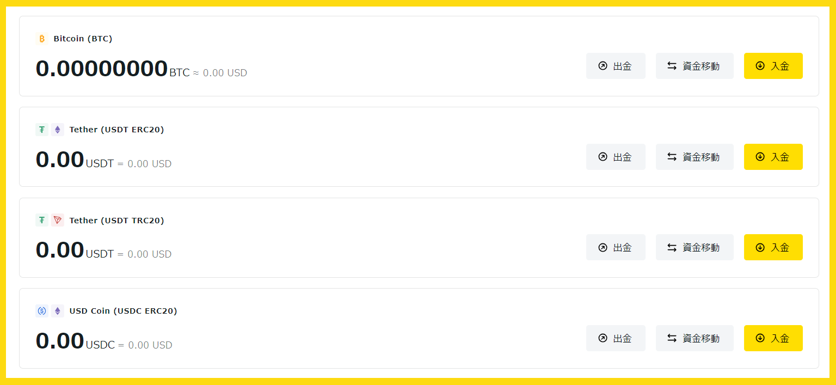Withdraw (出金) from Tether USDT ERC20

click(x=616, y=157)
